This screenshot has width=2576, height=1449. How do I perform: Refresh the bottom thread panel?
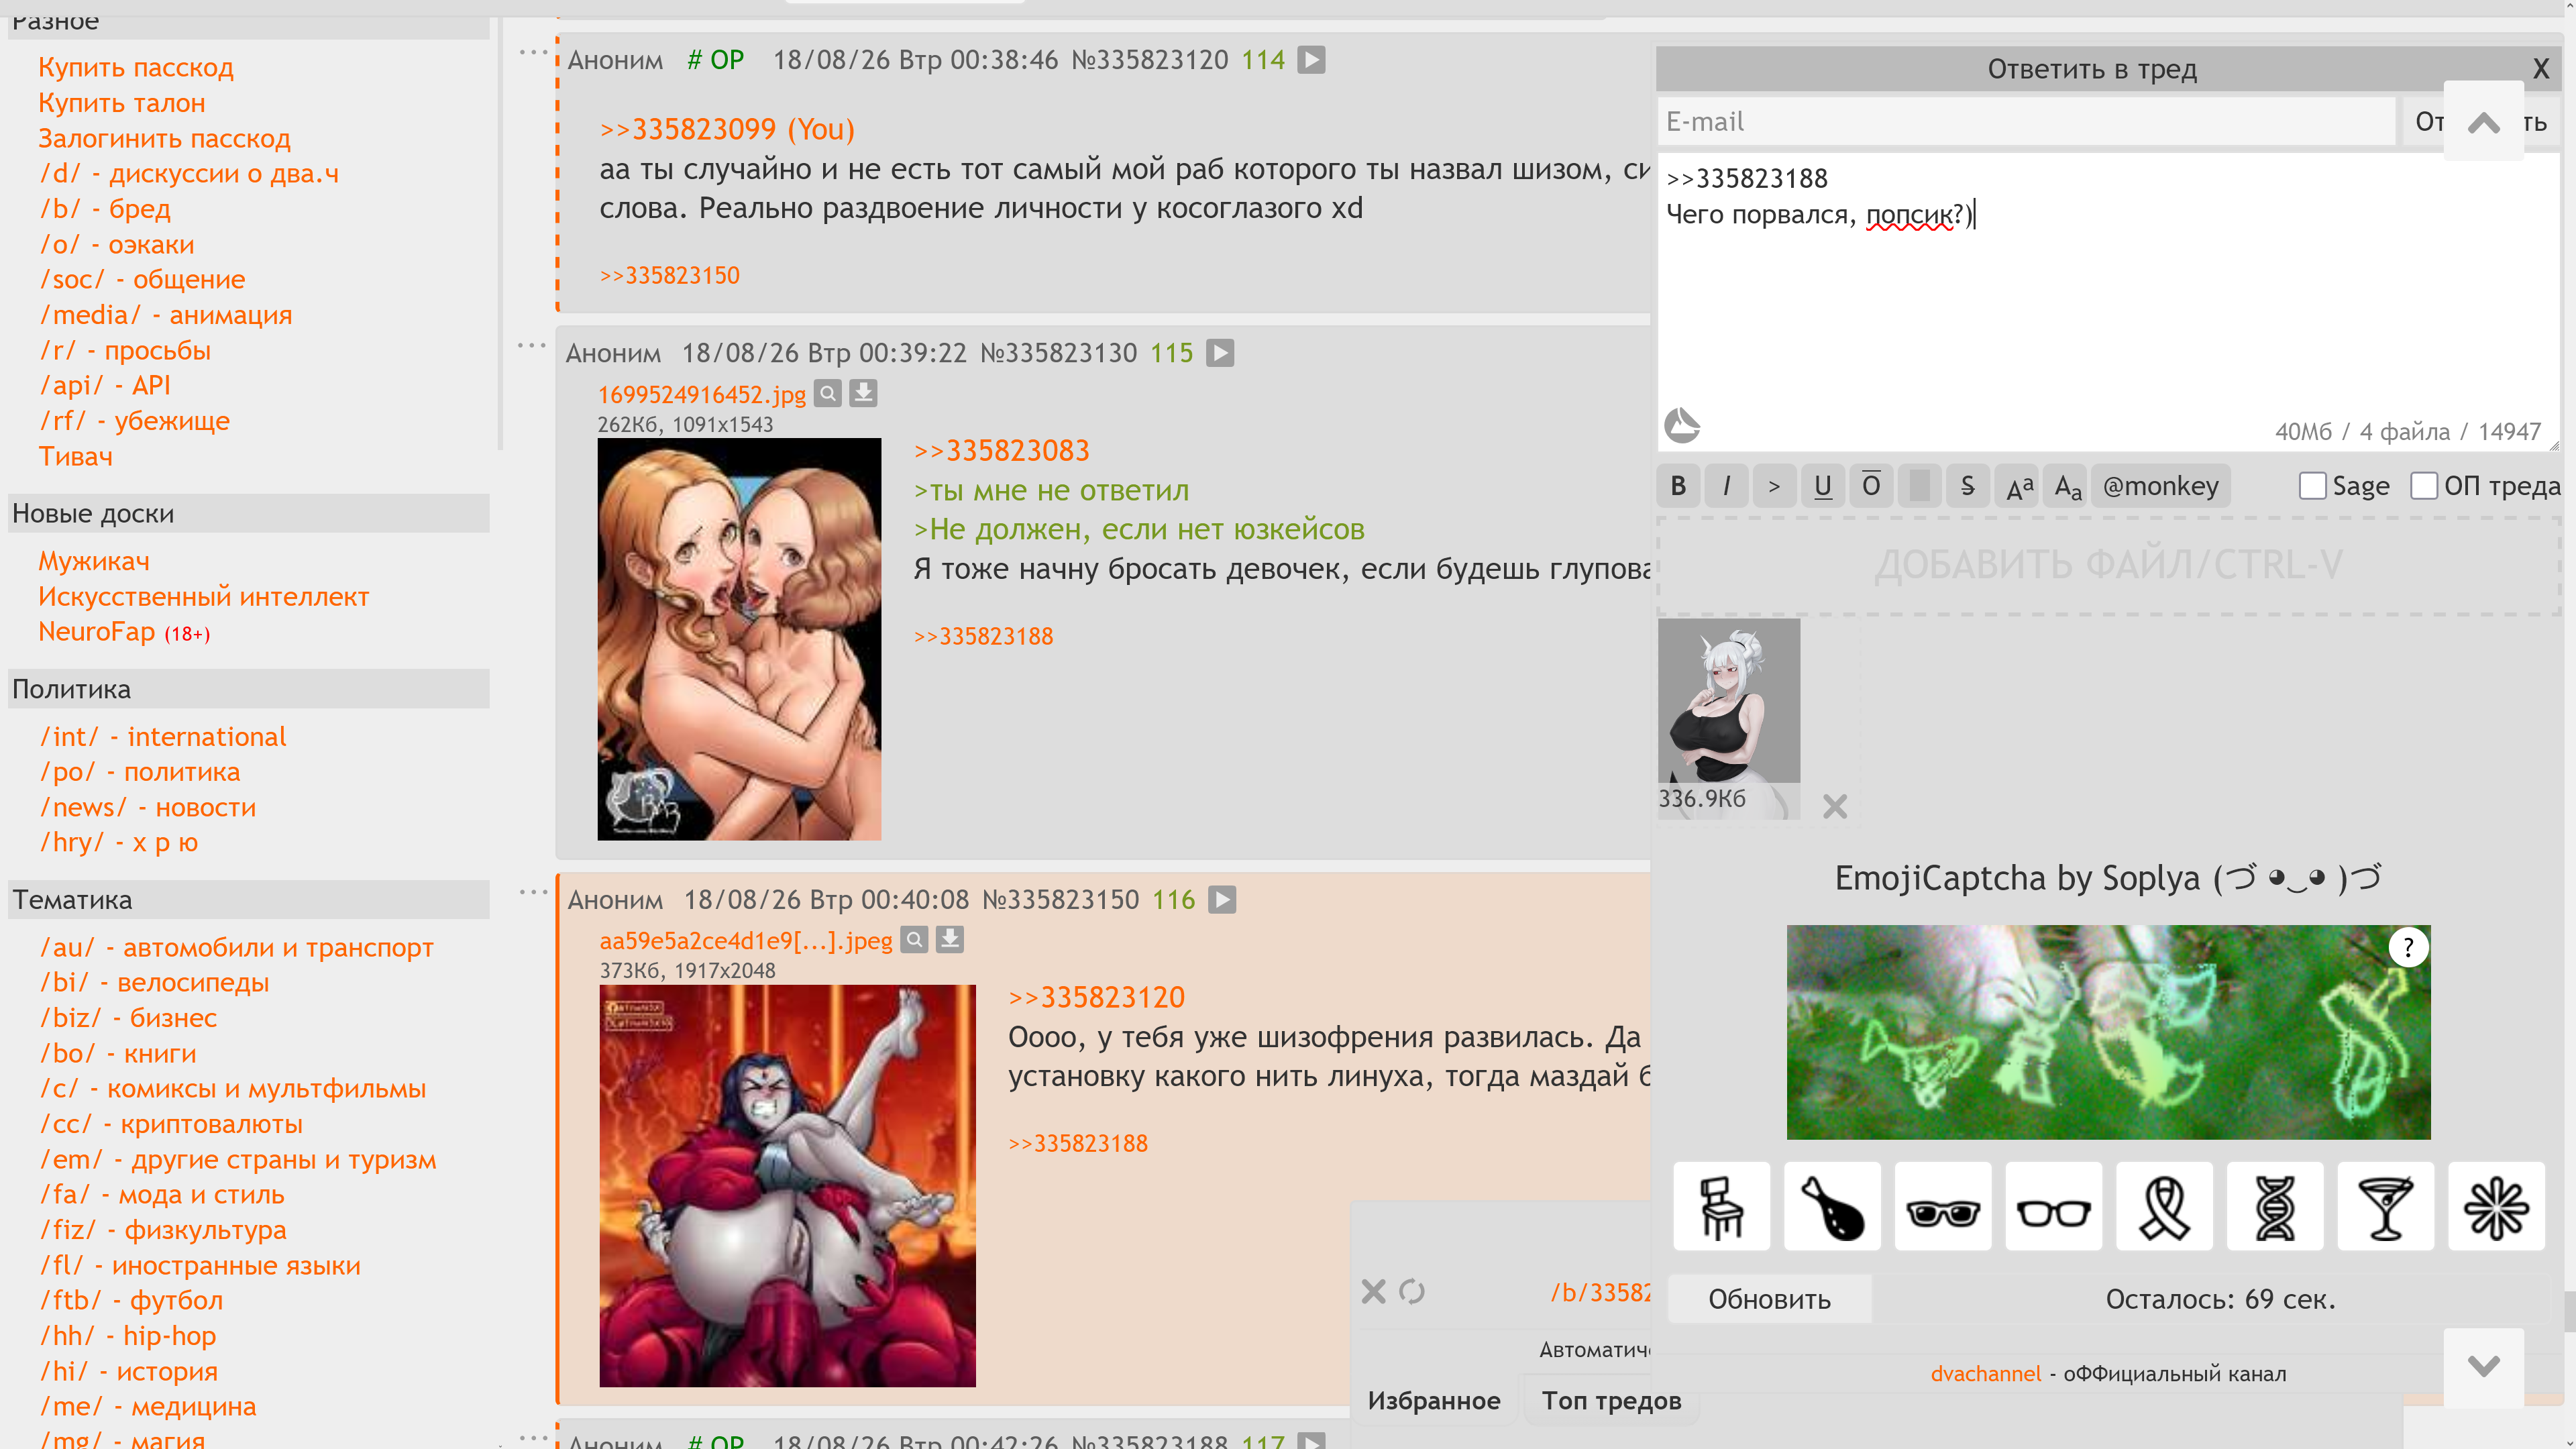tap(1411, 1292)
